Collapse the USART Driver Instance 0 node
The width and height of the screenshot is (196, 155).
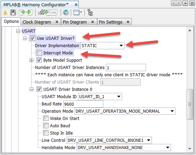point(31,89)
